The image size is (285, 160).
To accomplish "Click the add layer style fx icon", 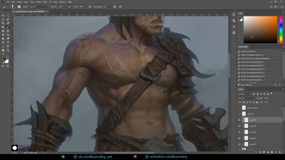I will pyautogui.click(x=260, y=152).
